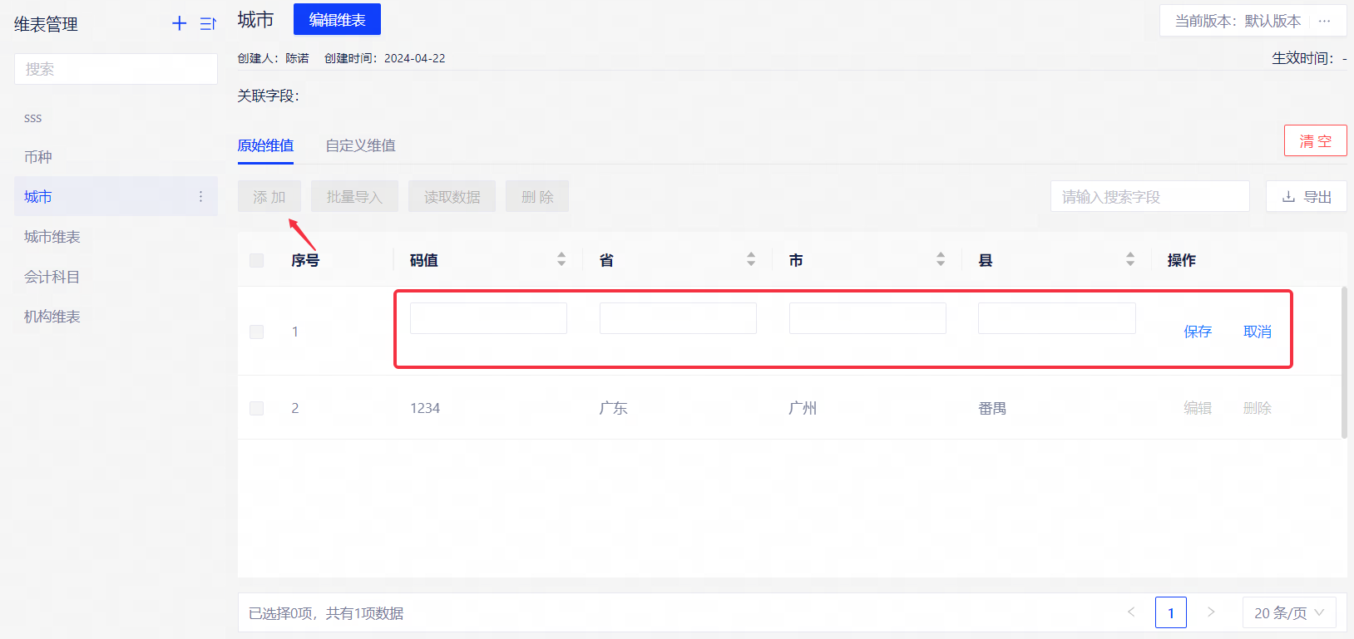Sort by the 市 column arrows
This screenshot has width=1354, height=639.
[941, 259]
